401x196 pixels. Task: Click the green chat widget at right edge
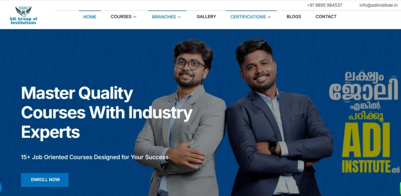pos(399,187)
